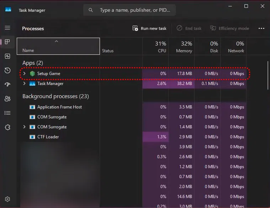The width and height of the screenshot is (270, 208).
Task: Sort by the Name column header
Action: (x=58, y=46)
